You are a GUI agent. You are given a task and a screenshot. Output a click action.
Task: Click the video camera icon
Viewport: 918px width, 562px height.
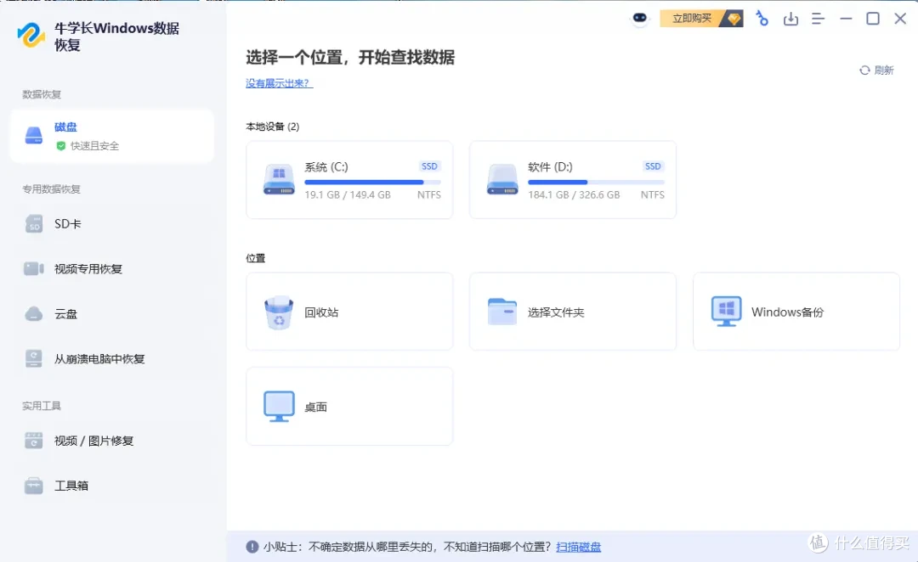coord(34,269)
